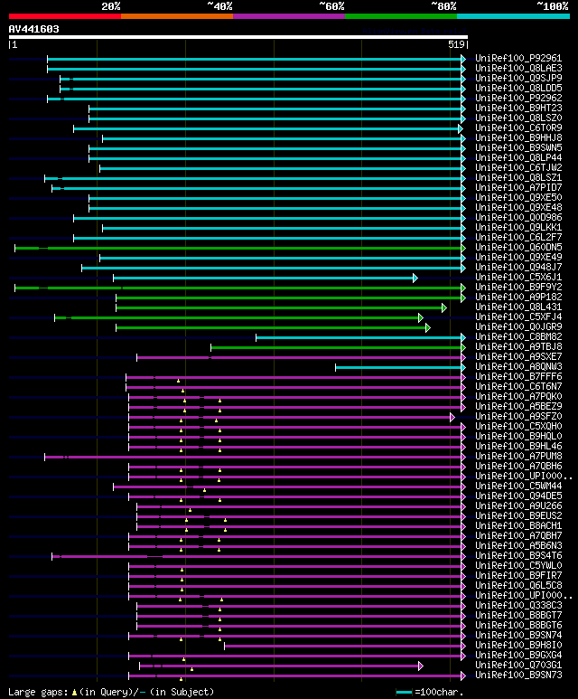Click the cyan ~100% legend color segment
Viewport: 578px width, 699px height.
pos(514,16)
